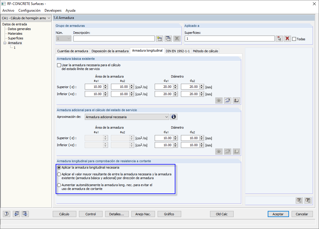Screen dimensions: 319x229
Task: Select Materiales in the tree
Action: (x=15, y=34)
